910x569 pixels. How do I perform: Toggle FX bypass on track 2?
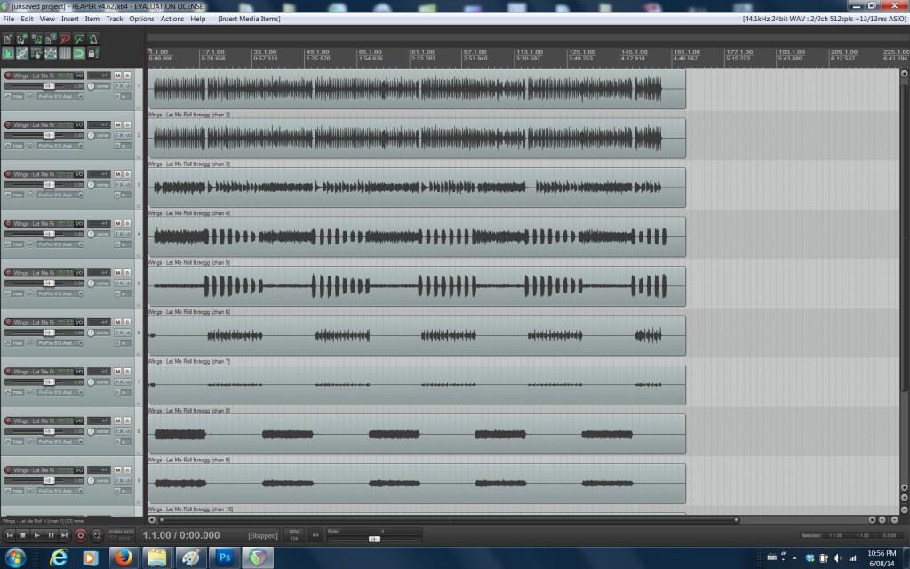coord(128,135)
